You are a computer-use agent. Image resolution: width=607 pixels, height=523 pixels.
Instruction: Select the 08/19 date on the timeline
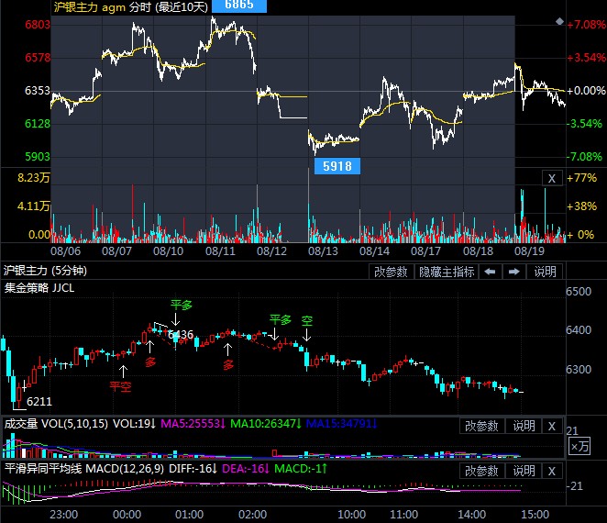[529, 251]
